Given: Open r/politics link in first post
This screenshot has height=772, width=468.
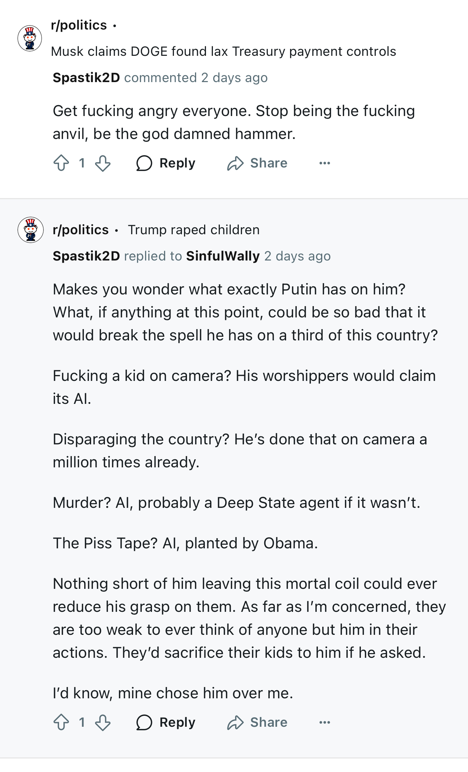Looking at the screenshot, I should (x=79, y=25).
